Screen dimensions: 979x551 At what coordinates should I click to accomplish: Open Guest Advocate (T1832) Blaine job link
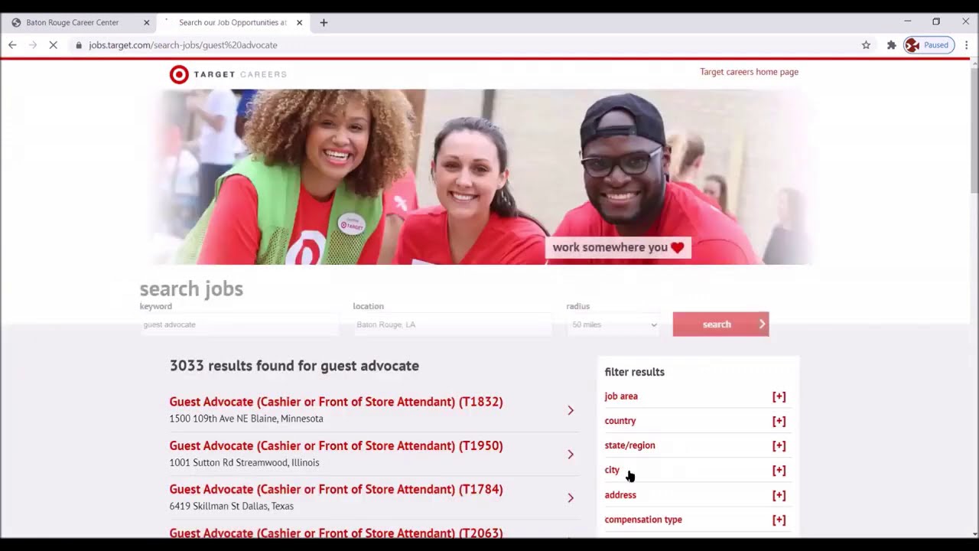coord(336,402)
